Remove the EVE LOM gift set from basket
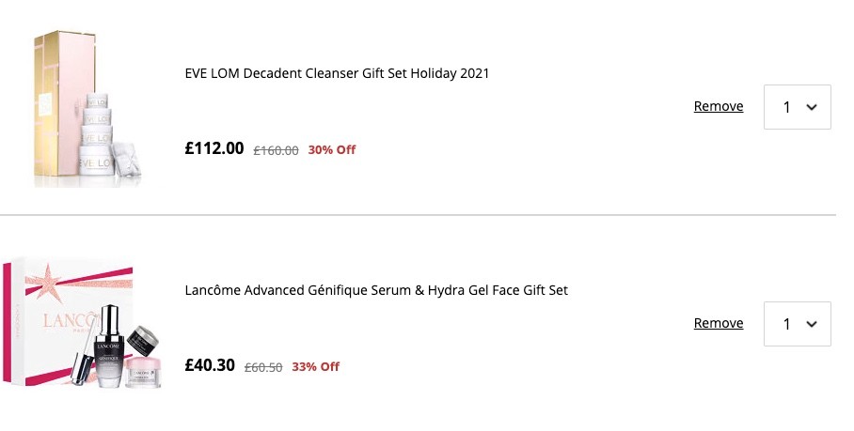The height and width of the screenshot is (431, 854). coord(719,106)
